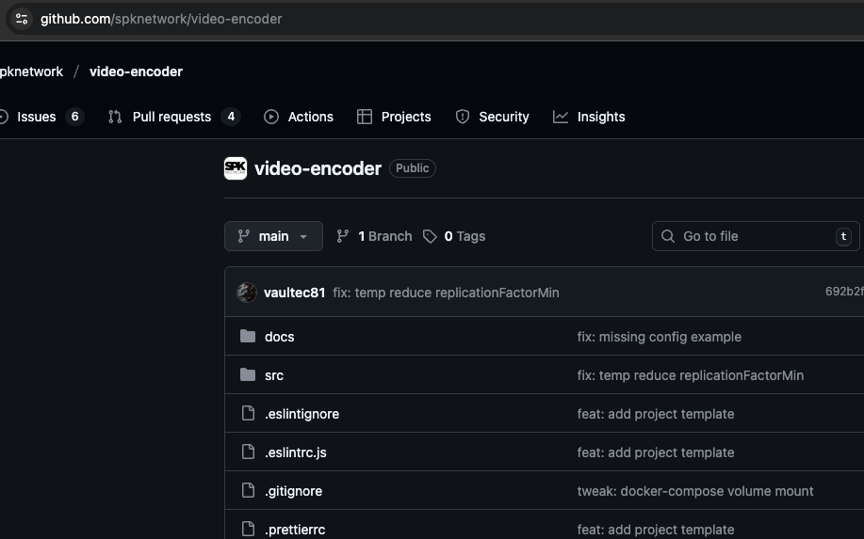Open the .eslintignore file
This screenshot has height=539, width=864.
[302, 414]
